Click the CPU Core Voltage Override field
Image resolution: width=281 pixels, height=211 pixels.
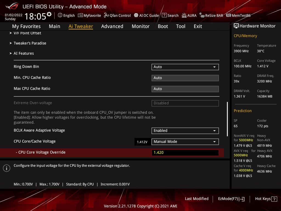[185, 152]
